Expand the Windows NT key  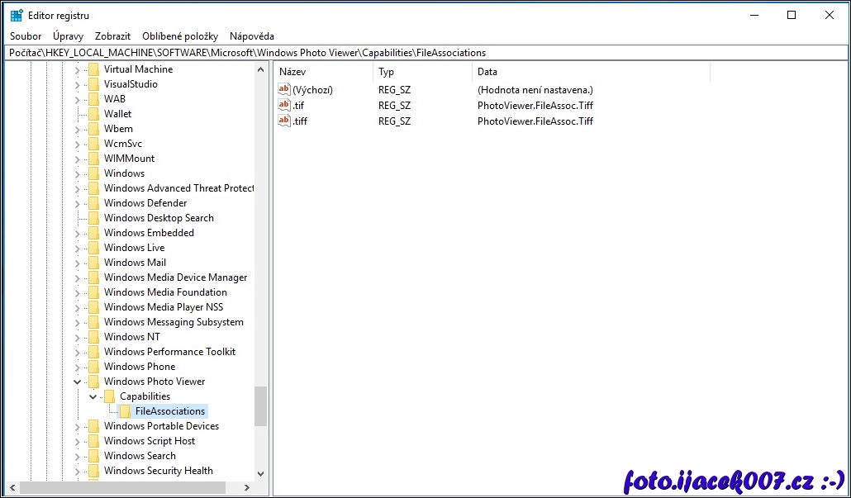(x=78, y=337)
